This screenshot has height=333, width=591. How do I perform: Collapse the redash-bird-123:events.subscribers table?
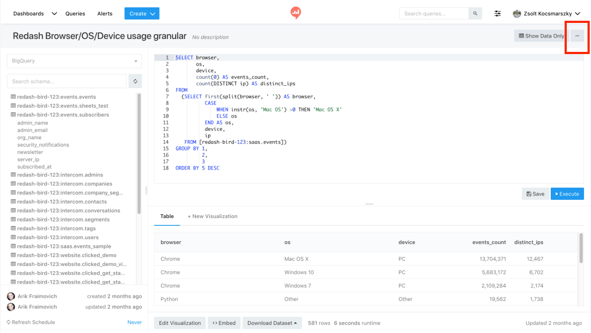pyautogui.click(x=63, y=115)
